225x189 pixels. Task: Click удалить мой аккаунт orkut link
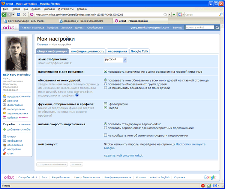(123, 156)
